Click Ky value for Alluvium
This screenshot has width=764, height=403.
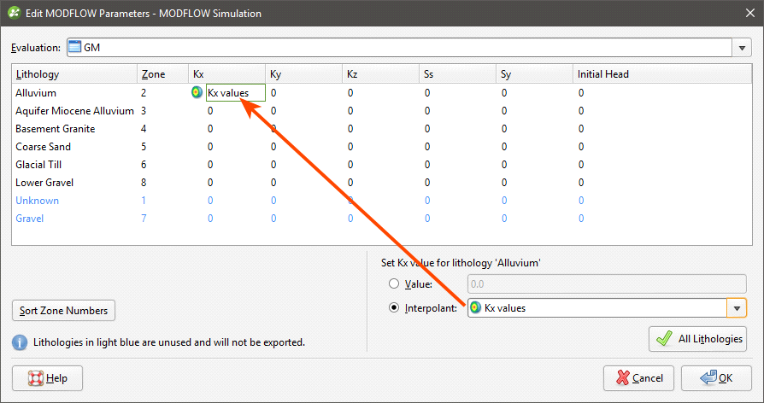click(273, 92)
